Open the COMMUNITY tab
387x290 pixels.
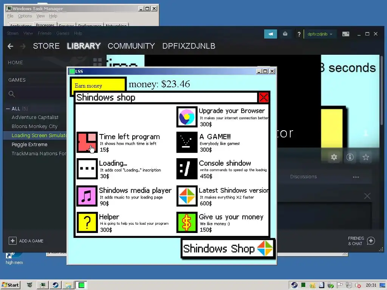[x=131, y=46]
